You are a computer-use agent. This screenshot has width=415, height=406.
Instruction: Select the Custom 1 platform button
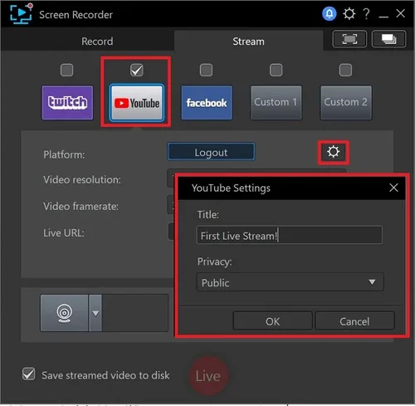[x=276, y=103]
